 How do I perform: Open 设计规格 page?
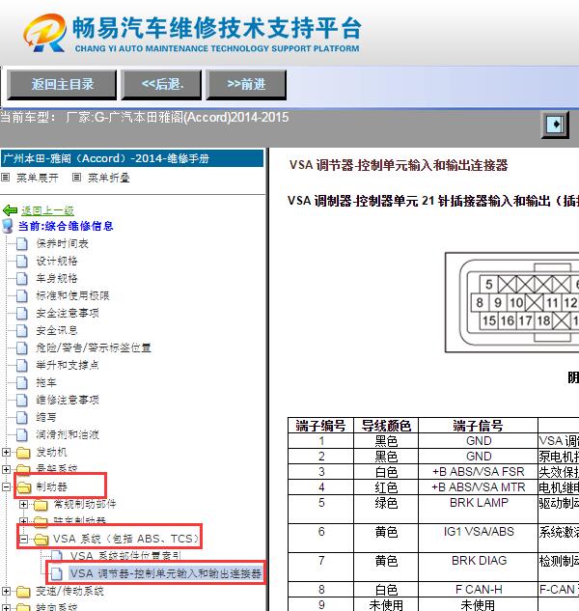point(57,261)
